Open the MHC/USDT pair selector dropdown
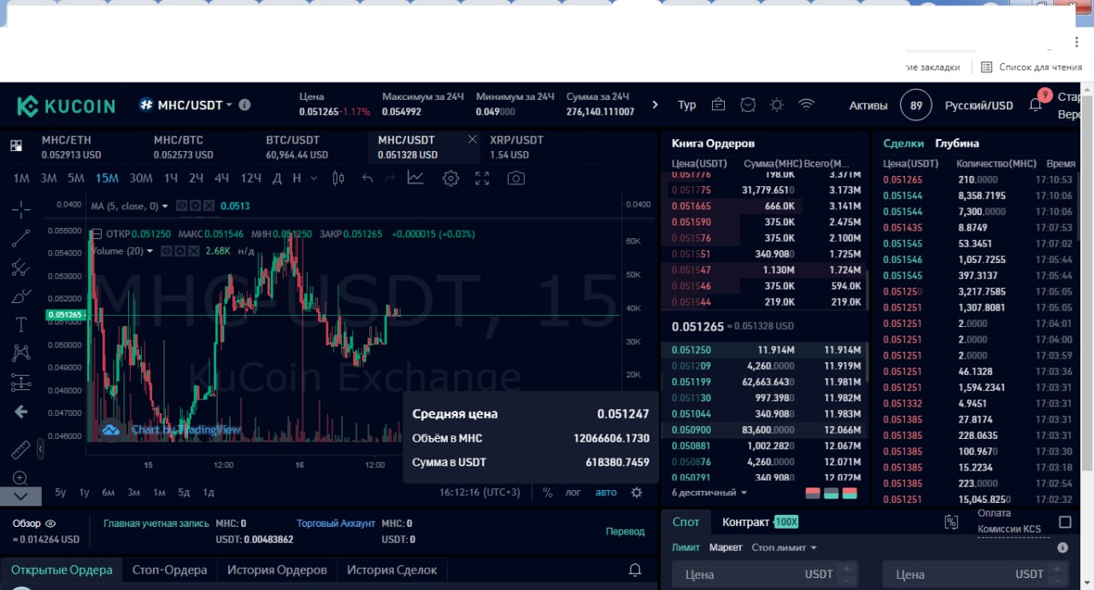The width and height of the screenshot is (1094, 590). click(185, 105)
